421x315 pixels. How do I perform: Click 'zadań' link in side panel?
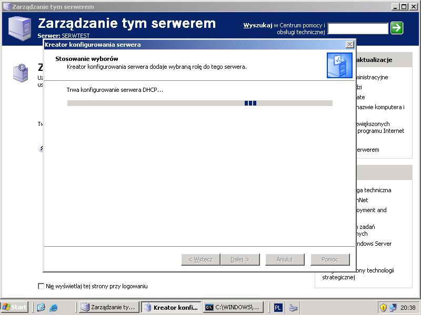tap(366, 227)
